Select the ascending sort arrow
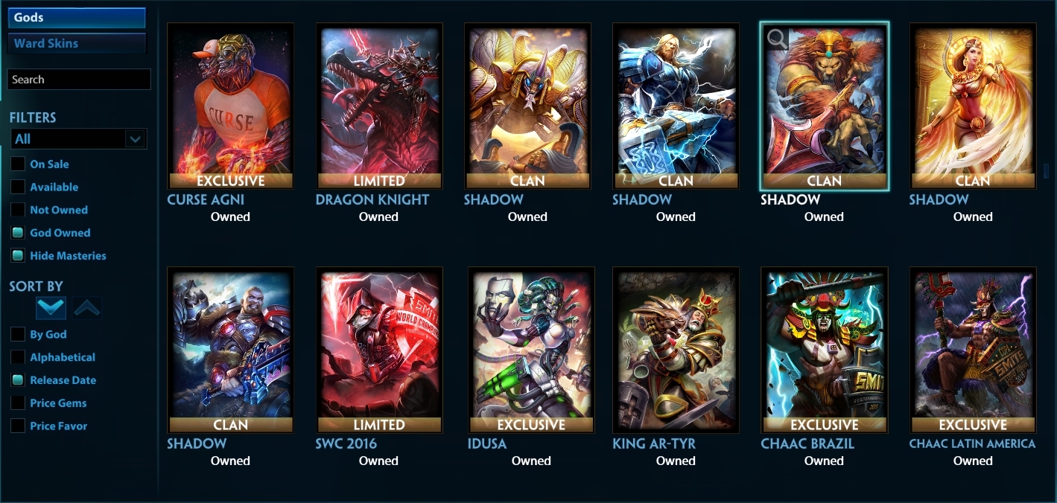This screenshot has height=503, width=1057. pyautogui.click(x=87, y=308)
